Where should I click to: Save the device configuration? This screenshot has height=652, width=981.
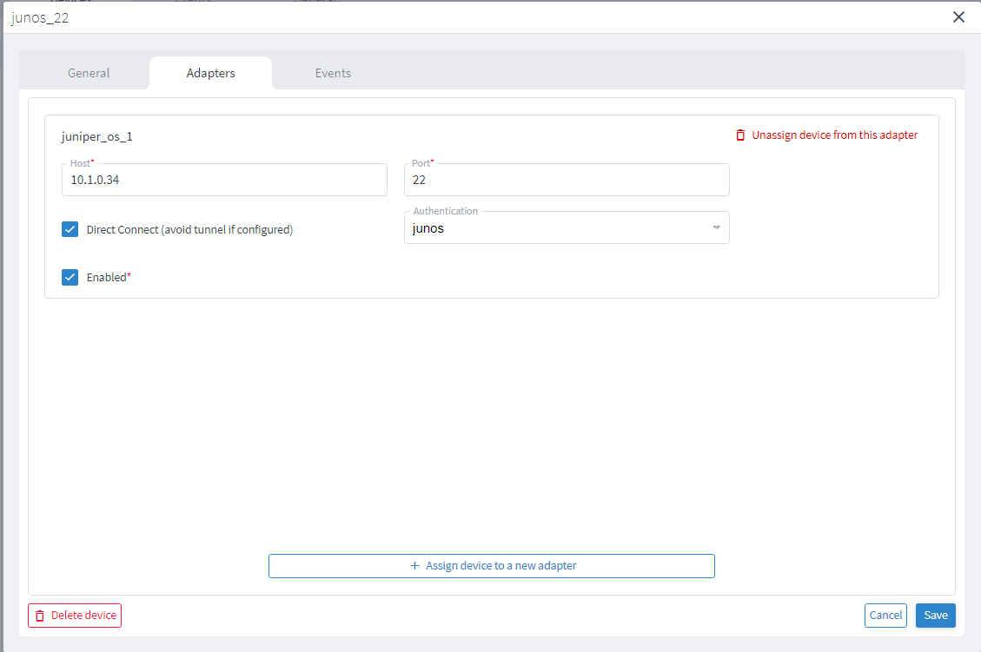[935, 616]
